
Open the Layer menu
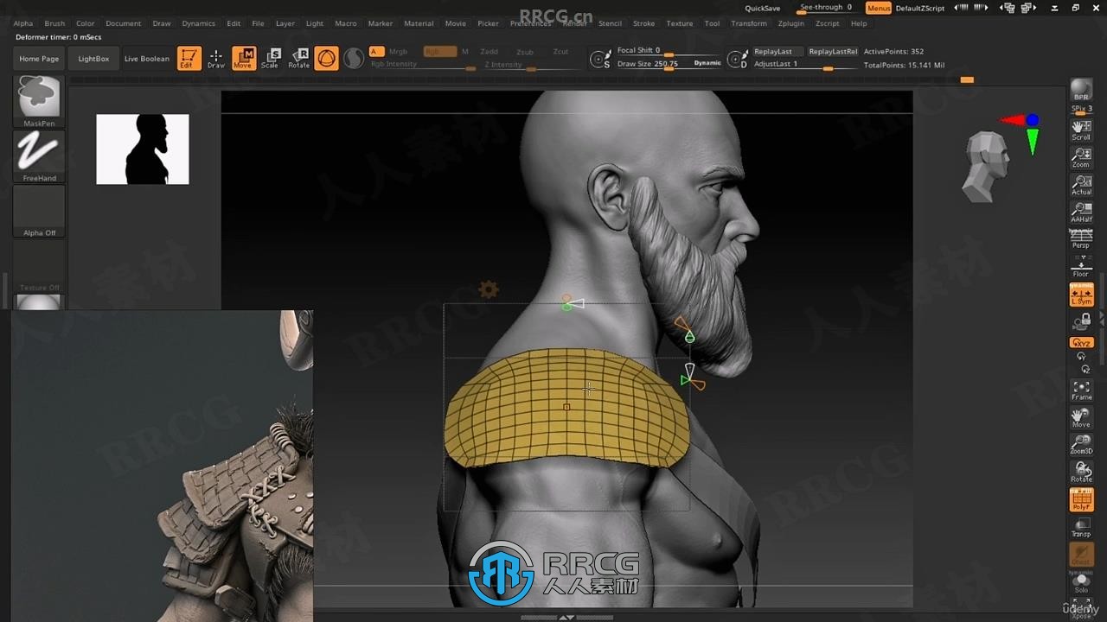pyautogui.click(x=285, y=23)
